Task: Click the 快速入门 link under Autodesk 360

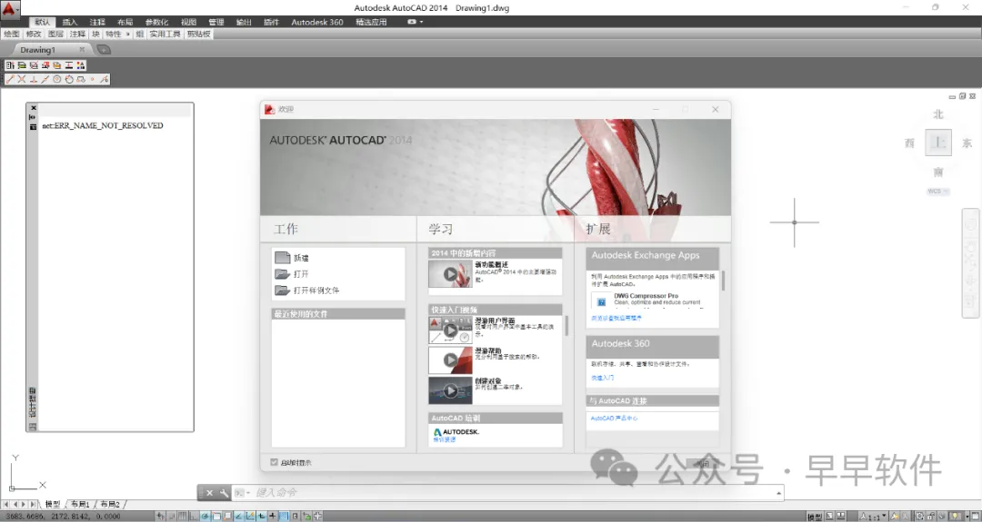Action: (603, 378)
